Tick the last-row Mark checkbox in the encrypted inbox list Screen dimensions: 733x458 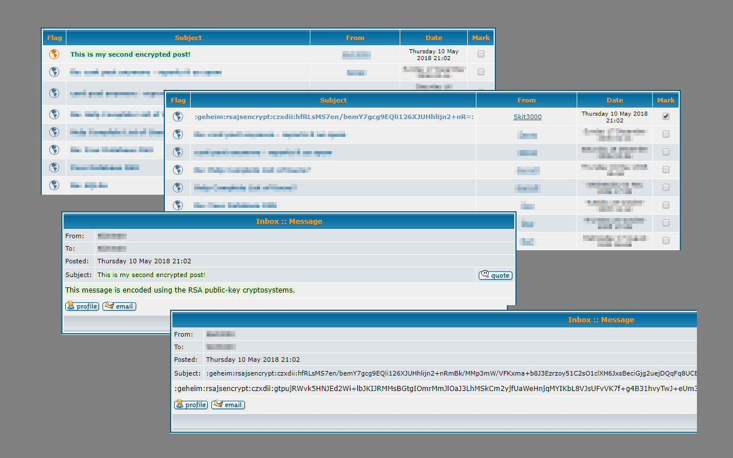[665, 241]
